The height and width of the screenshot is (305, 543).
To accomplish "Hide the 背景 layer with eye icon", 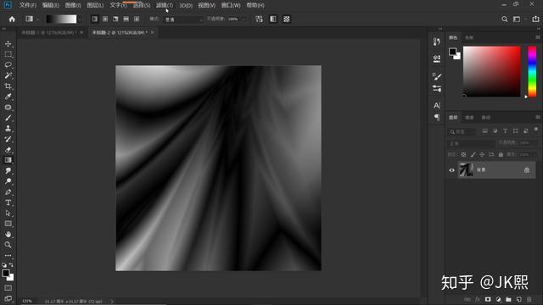I will point(451,170).
